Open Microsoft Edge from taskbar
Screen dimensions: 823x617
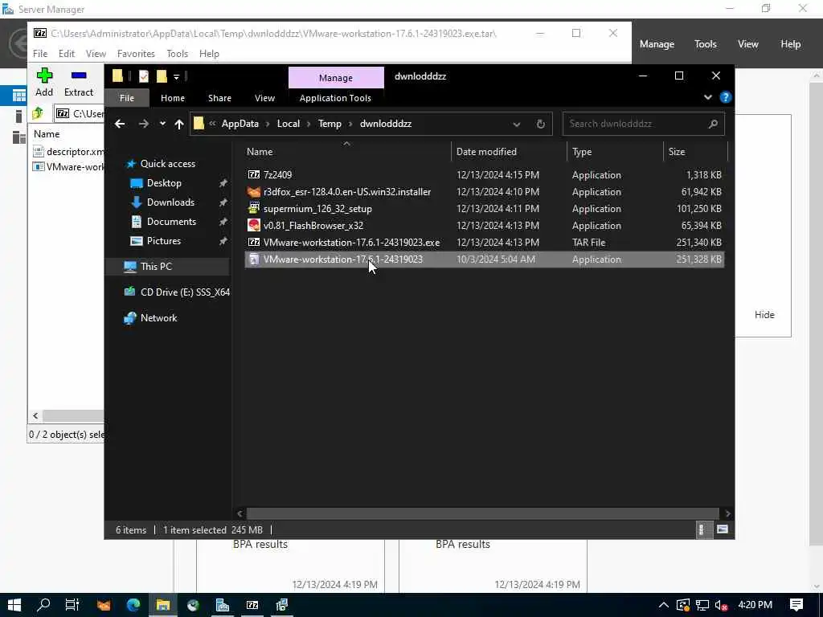[133, 605]
